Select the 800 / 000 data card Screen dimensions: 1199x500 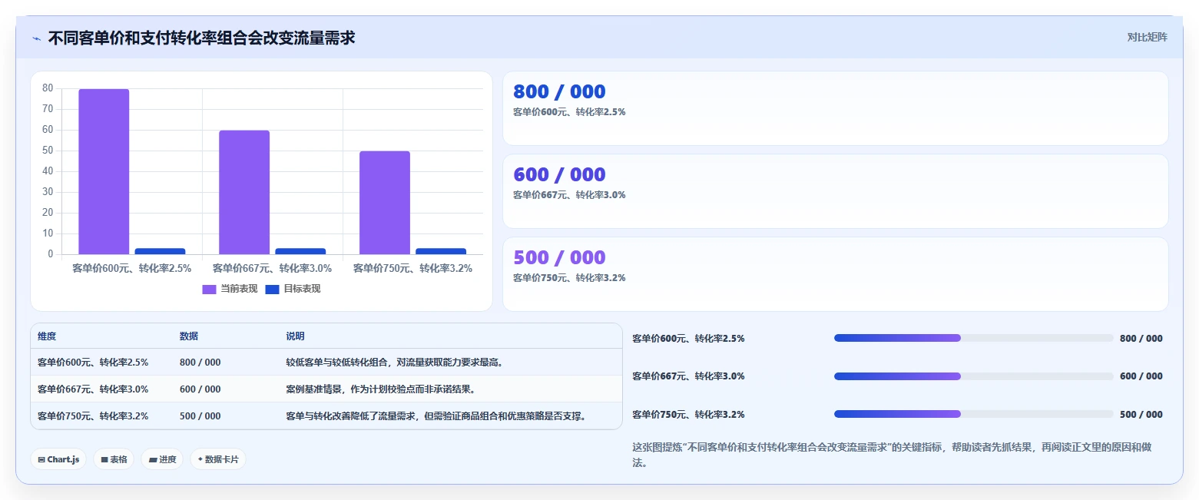tap(835, 108)
